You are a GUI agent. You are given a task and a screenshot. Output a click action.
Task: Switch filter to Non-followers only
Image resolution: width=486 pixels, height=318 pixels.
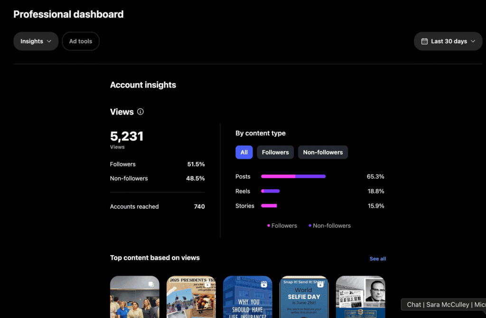point(323,152)
